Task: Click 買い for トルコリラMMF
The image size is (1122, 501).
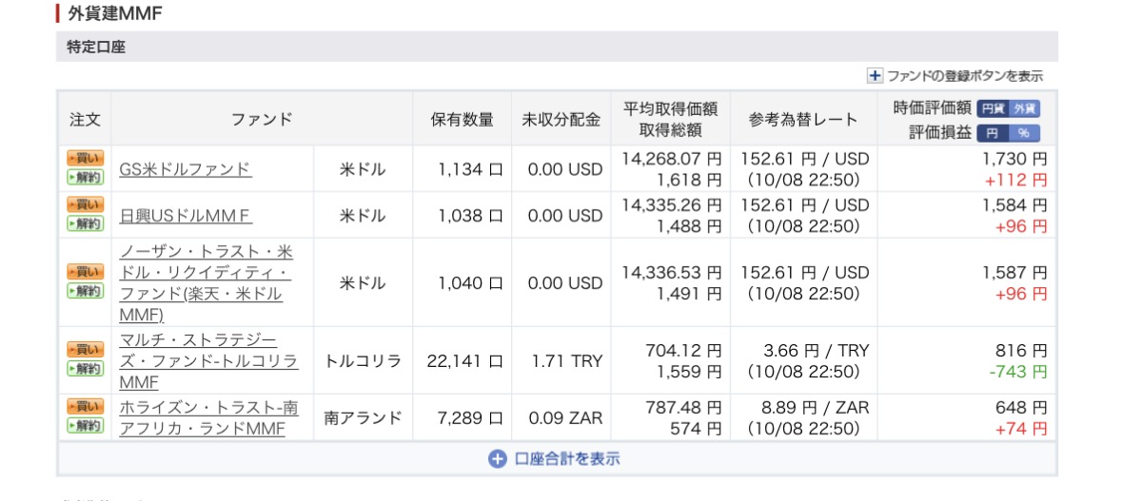Action: coord(85,350)
